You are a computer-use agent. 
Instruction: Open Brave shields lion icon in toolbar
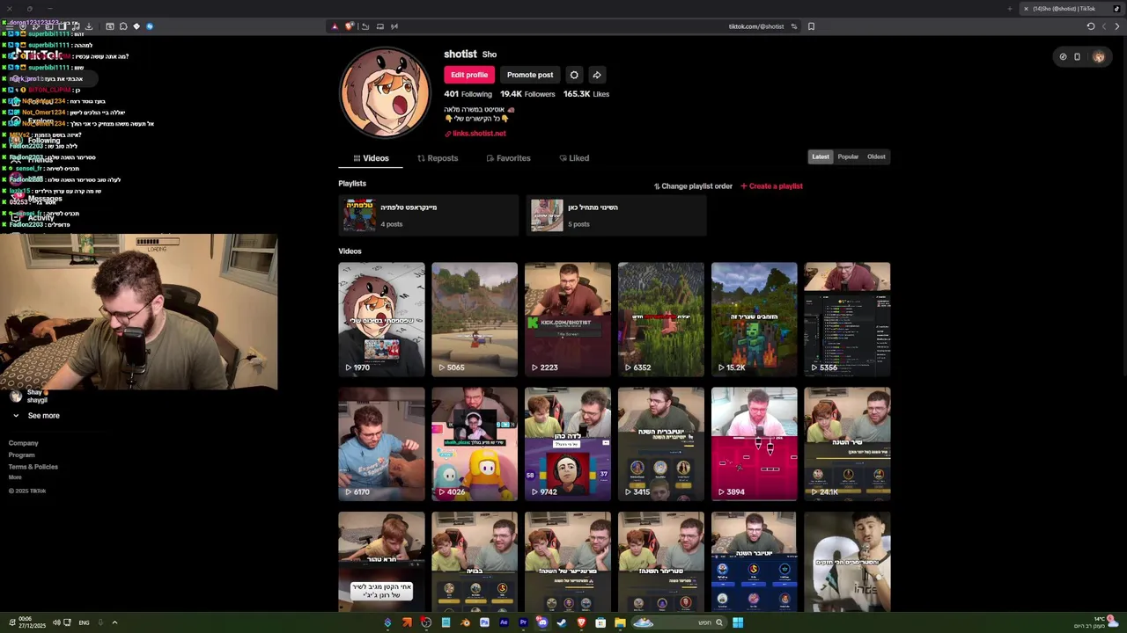(349, 26)
